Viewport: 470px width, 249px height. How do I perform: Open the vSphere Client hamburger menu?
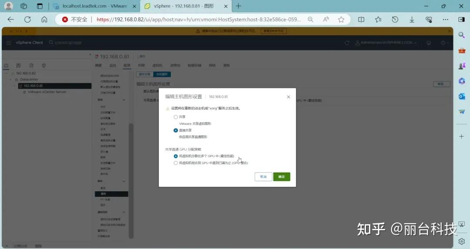click(x=9, y=43)
